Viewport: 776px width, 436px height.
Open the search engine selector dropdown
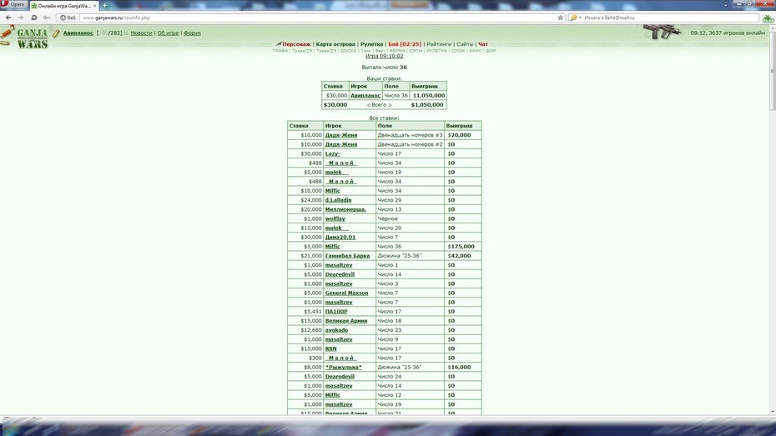[x=575, y=18]
